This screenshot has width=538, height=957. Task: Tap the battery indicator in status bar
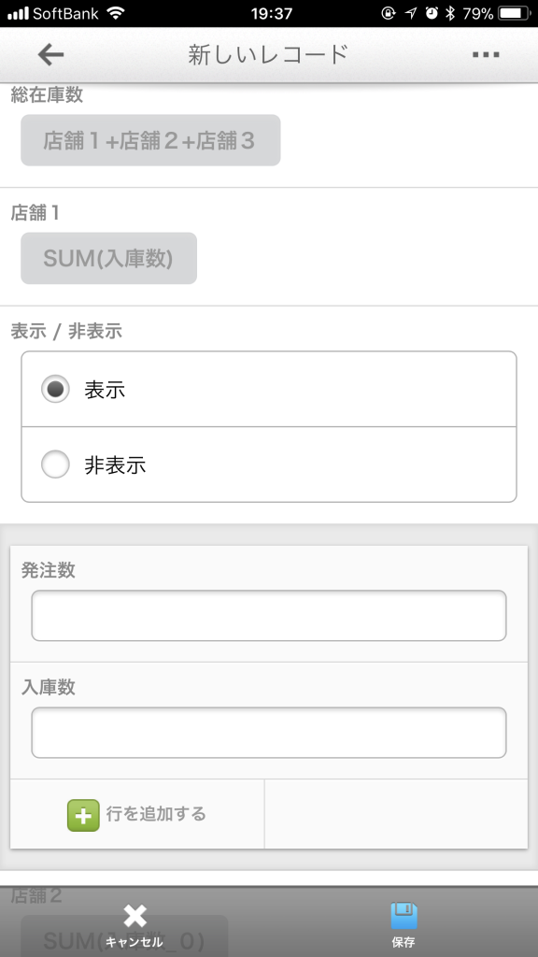pyautogui.click(x=514, y=13)
